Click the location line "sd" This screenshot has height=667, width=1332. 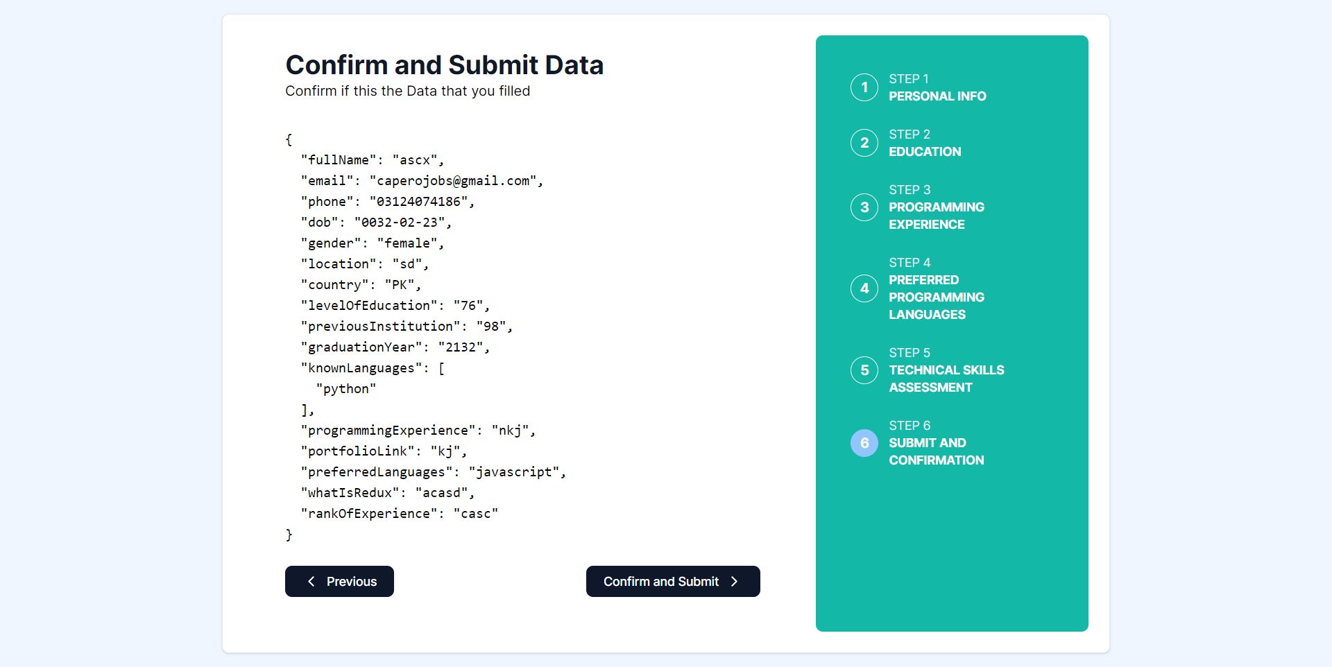(365, 264)
